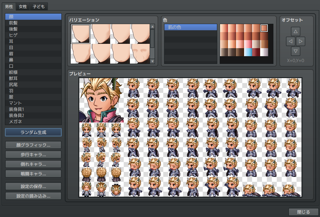Click the offset down arrow

click(295, 51)
